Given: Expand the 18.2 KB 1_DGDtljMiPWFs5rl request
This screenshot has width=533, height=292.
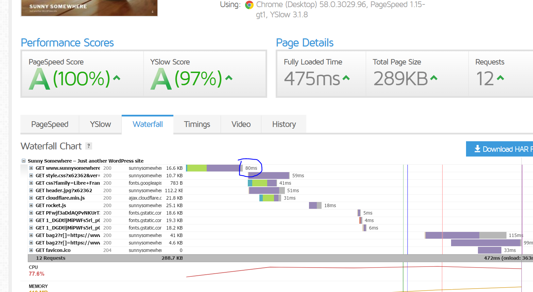Looking at the screenshot, I should tap(31, 228).
